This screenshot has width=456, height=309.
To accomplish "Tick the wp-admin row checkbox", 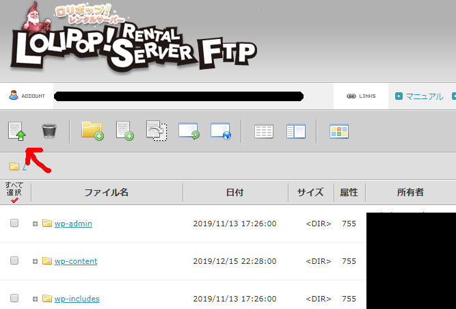I will click(14, 223).
